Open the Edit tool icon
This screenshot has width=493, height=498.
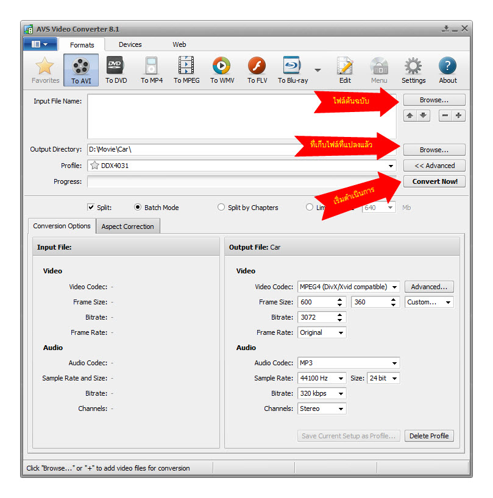tap(345, 70)
